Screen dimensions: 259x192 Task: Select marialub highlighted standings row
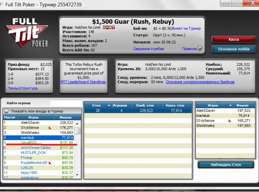38,138
